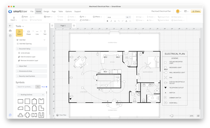Click the Share button
The height and width of the screenshot is (128, 210).
tap(196, 11)
